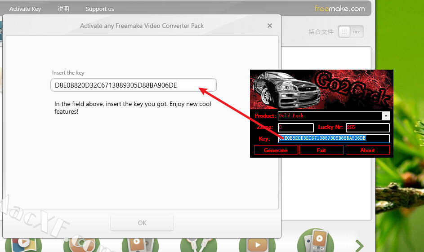Show more output formats with green chevron
Image resolution: width=424 pixels, height=252 pixels.
pyautogui.click(x=359, y=246)
